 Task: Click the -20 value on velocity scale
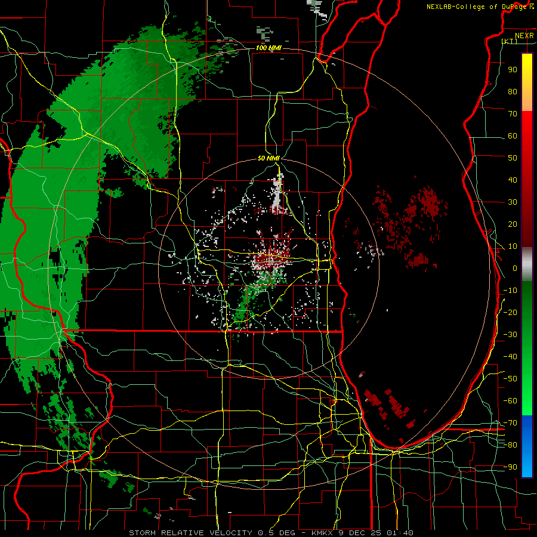coord(510,312)
